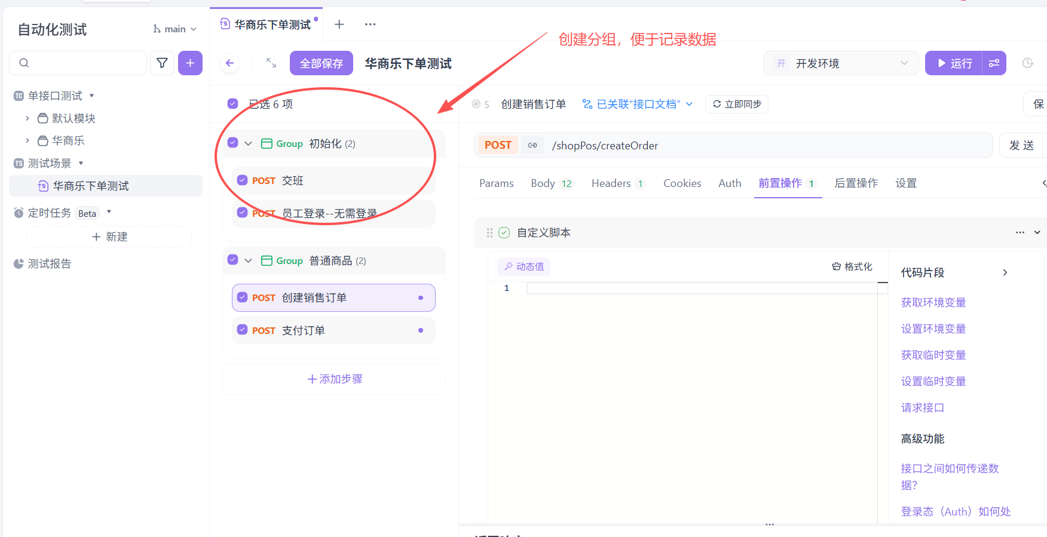Viewport: 1047px width, 537px height.
Task: Click the purple plus button in sidebar
Action: (190, 63)
